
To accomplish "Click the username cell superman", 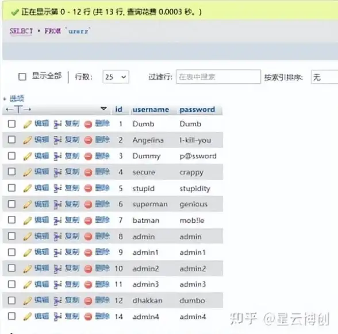I will pyautogui.click(x=150, y=204).
